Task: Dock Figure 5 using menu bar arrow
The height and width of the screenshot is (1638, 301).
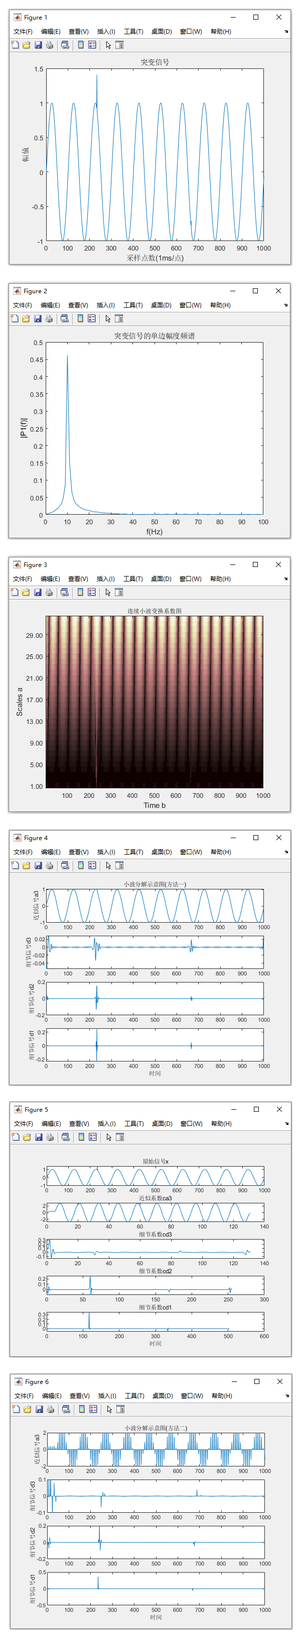Action: pos(287,1123)
